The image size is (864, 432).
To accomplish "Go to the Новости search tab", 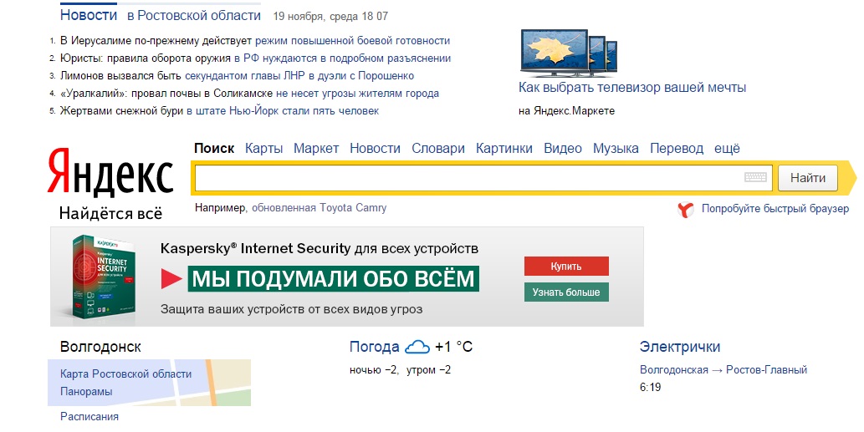I will pos(376,149).
